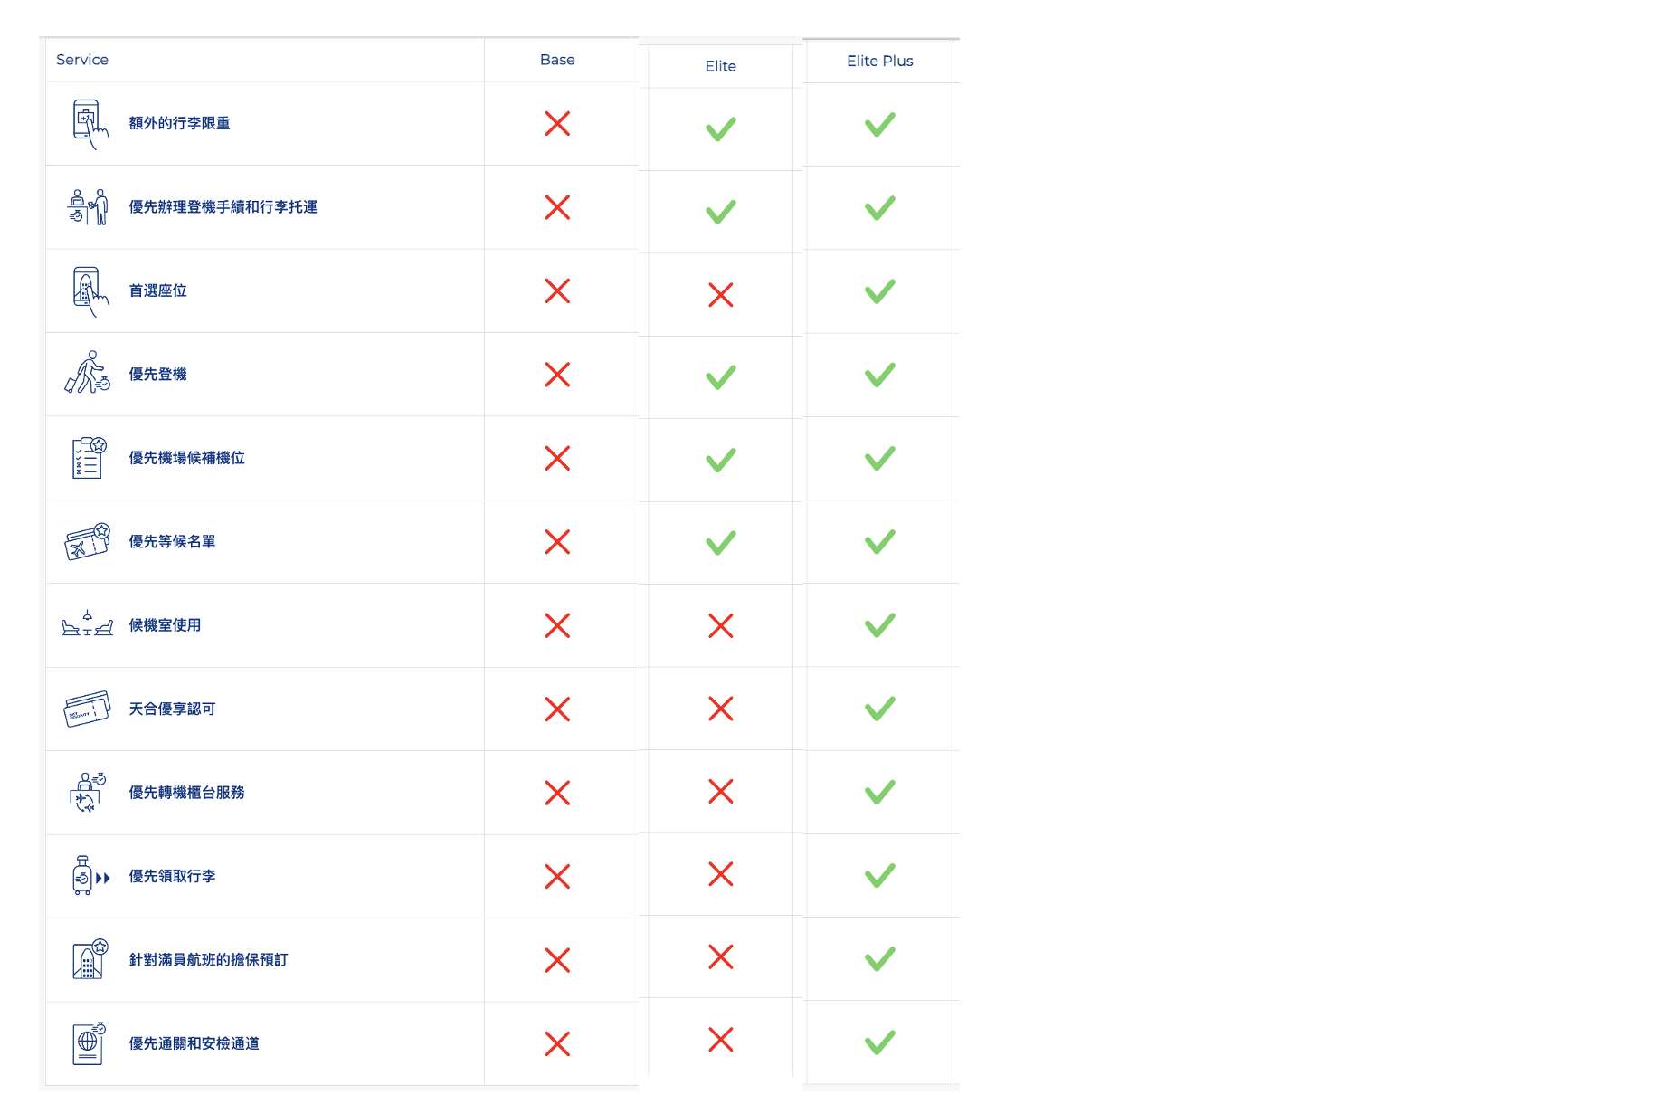Click the hotel building guaranteed reservation icon

[x=88, y=959]
